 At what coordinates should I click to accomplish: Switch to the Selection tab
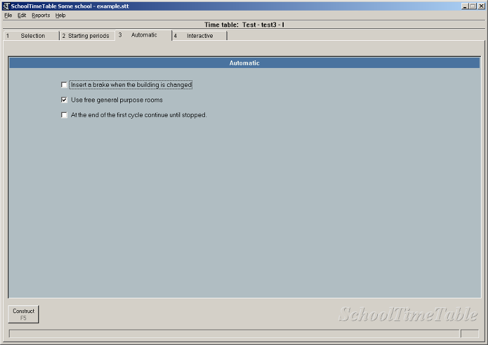(31, 35)
